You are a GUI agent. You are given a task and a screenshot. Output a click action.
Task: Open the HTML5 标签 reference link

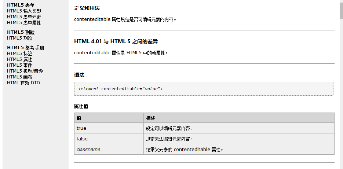pyautogui.click(x=19, y=54)
